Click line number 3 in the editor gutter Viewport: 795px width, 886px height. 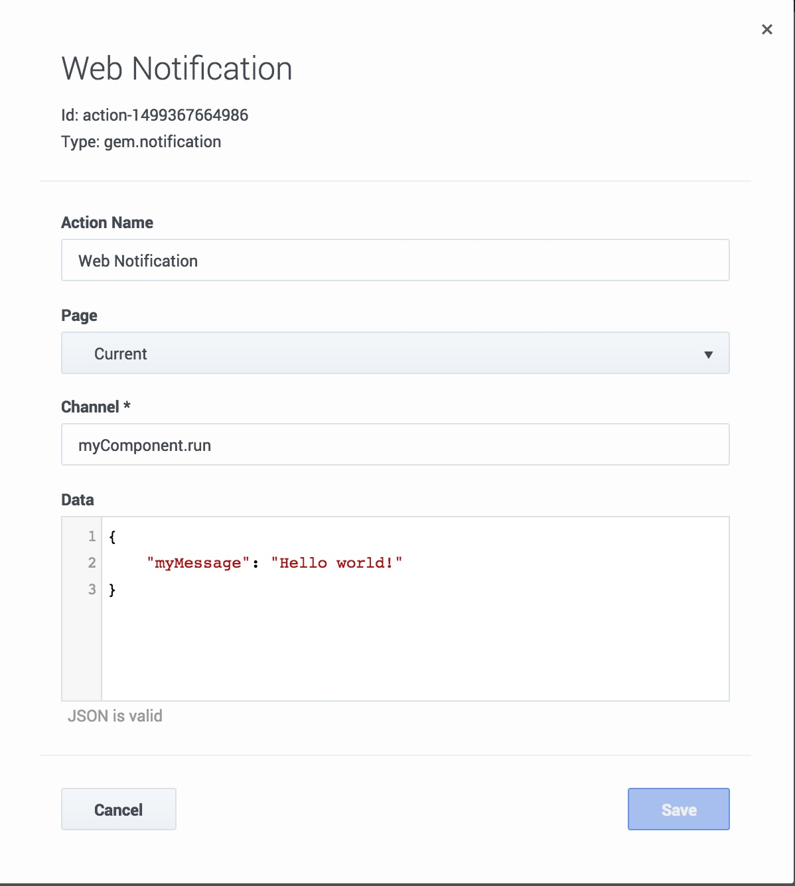[92, 590]
